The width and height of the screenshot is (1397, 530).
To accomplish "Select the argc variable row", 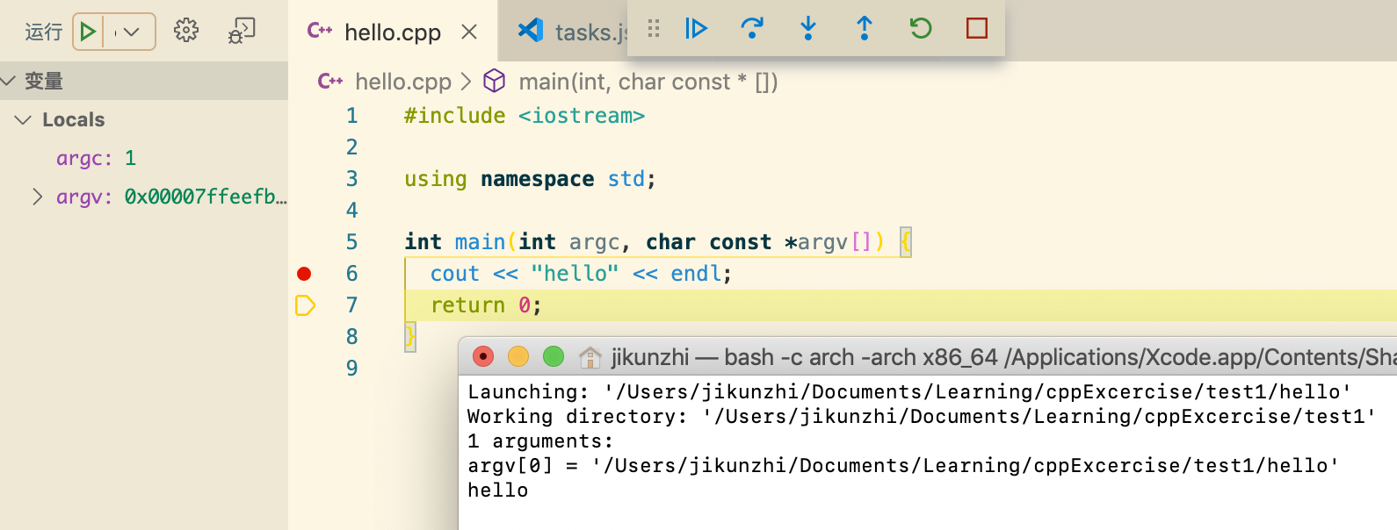I will (x=144, y=158).
